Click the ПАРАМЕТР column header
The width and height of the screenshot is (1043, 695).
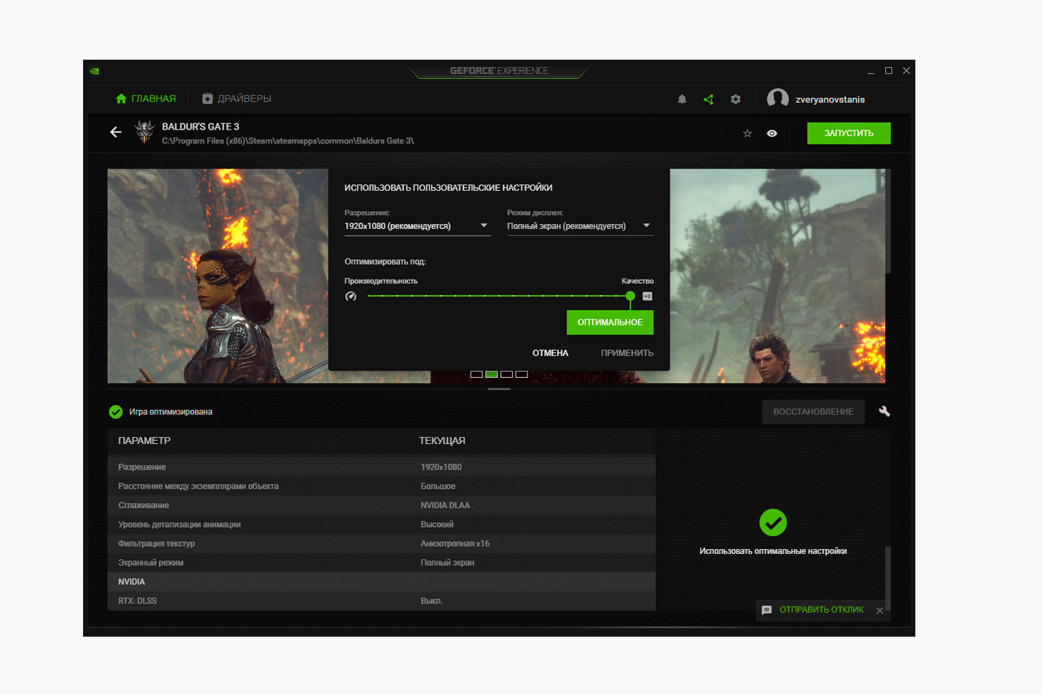pos(144,441)
